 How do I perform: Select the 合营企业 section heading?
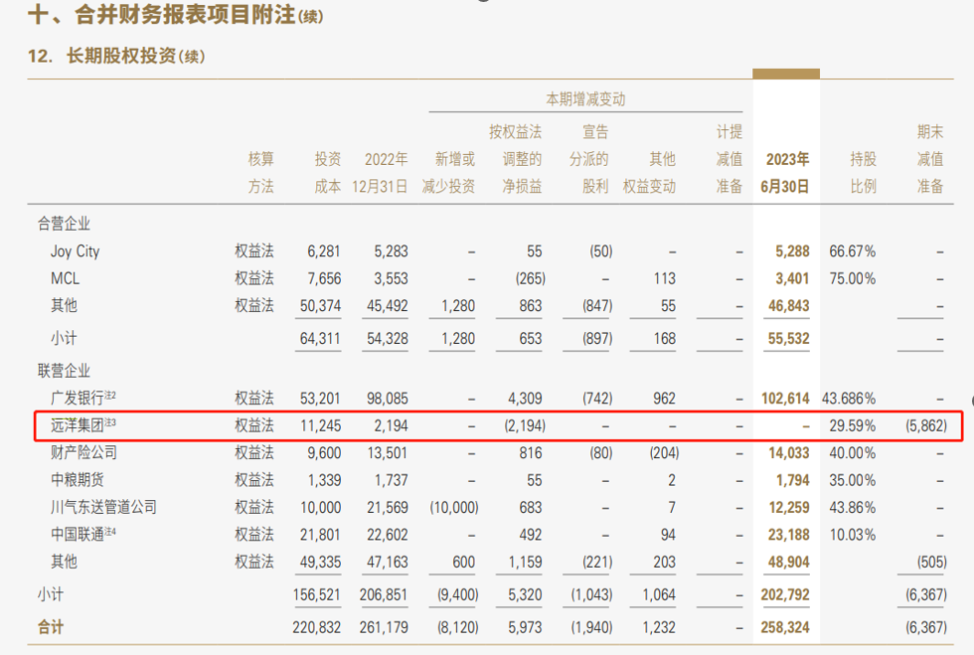[x=64, y=224]
